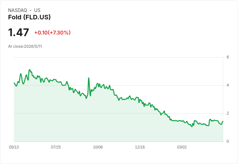
Task: Click the sharp price spike before 10/06
Action: click(89, 78)
